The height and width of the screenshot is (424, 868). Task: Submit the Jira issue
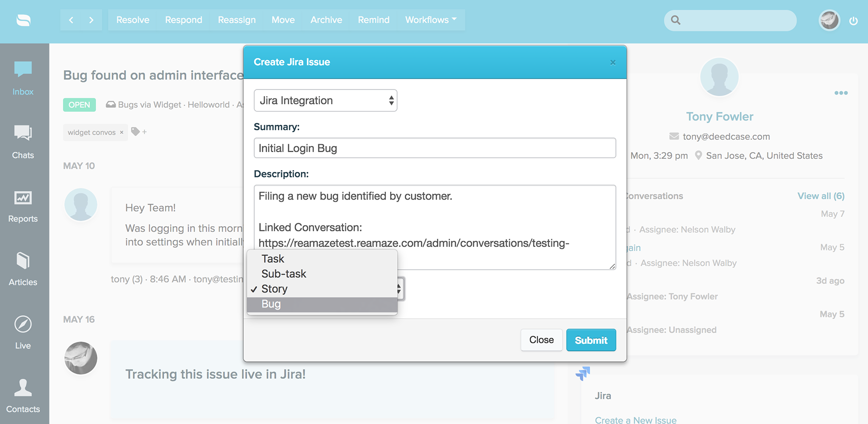[x=591, y=340]
